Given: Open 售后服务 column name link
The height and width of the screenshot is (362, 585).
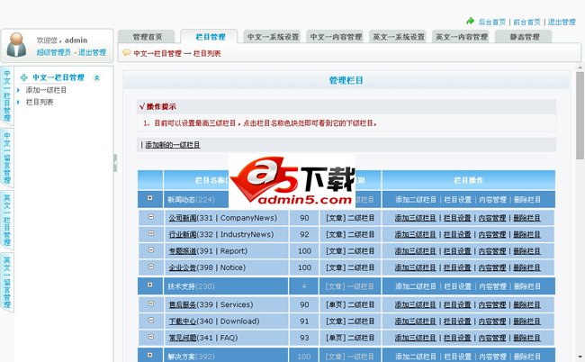Looking at the screenshot, I should (183, 304).
